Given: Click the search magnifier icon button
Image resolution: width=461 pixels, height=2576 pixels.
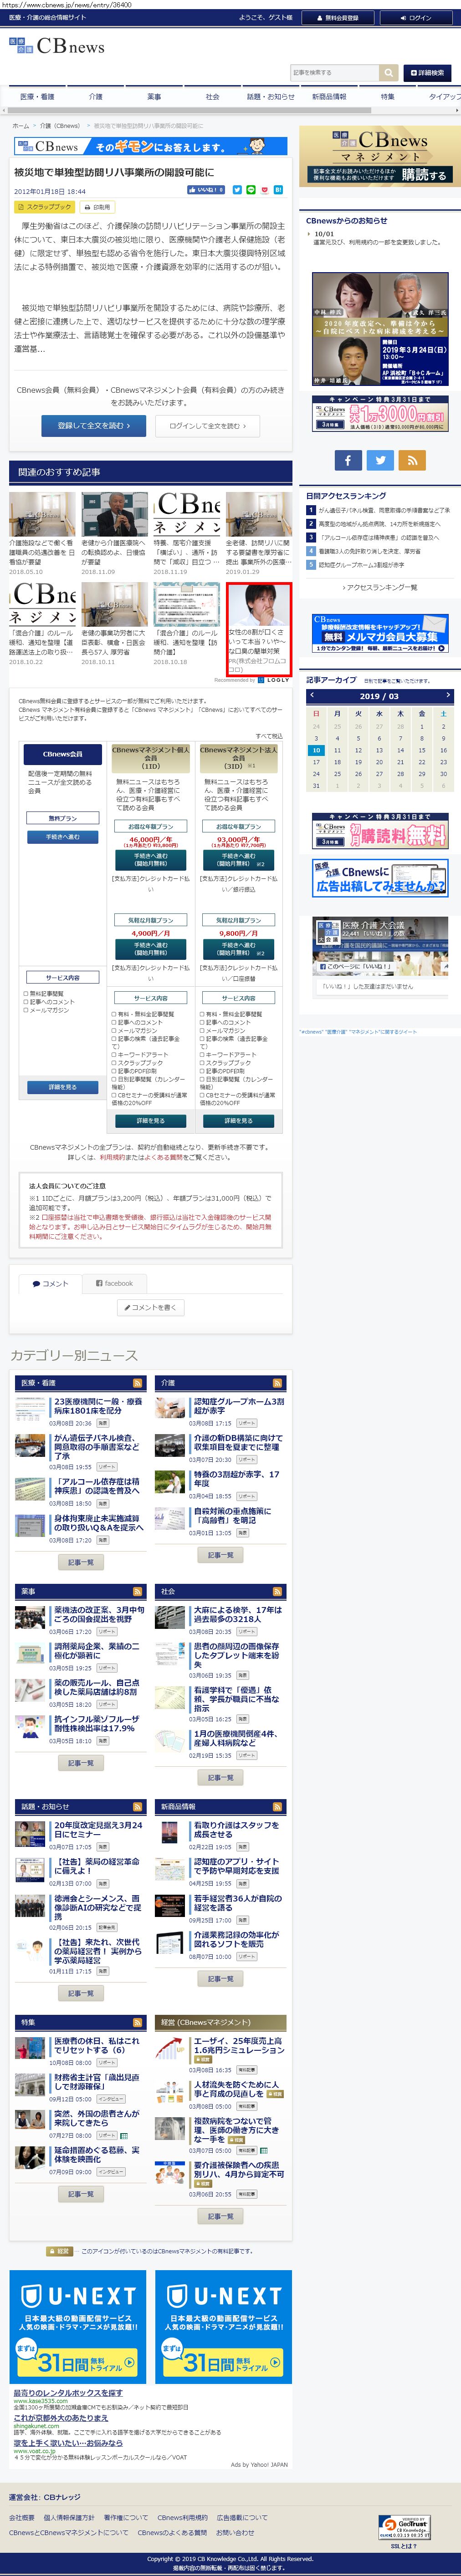Looking at the screenshot, I should (388, 72).
